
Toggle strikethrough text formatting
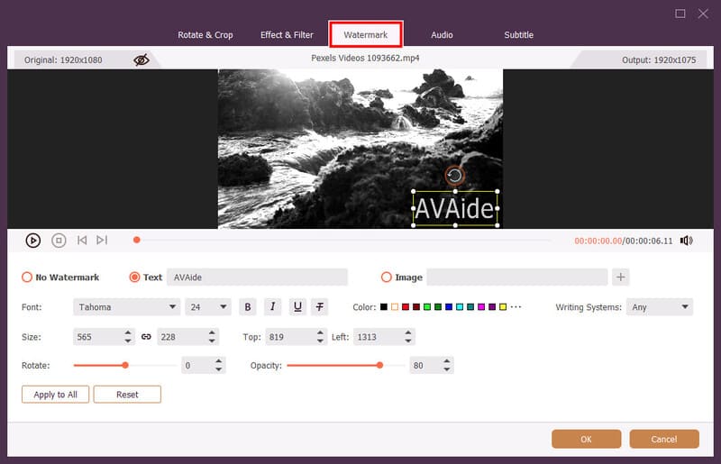click(x=320, y=306)
